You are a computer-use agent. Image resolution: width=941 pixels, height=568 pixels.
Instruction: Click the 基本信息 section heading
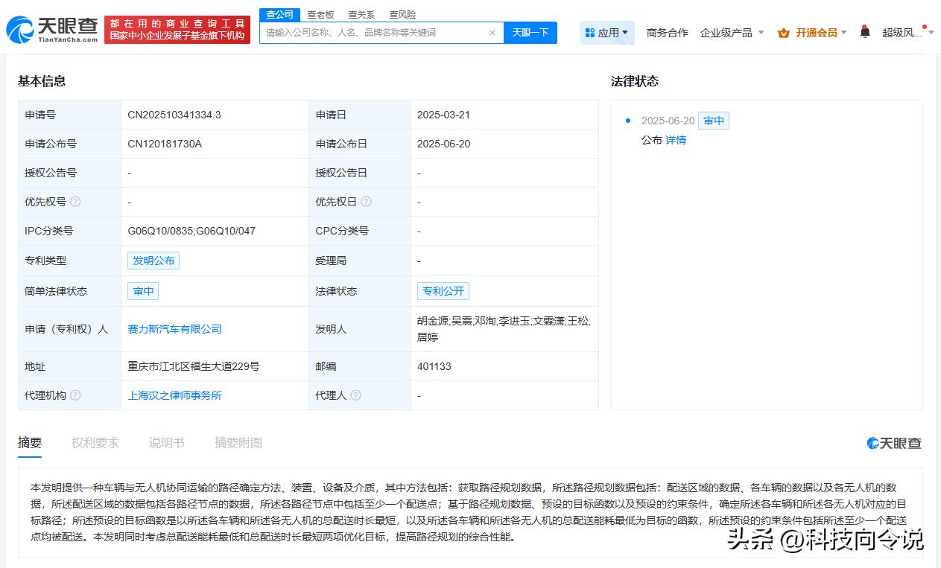coord(42,81)
